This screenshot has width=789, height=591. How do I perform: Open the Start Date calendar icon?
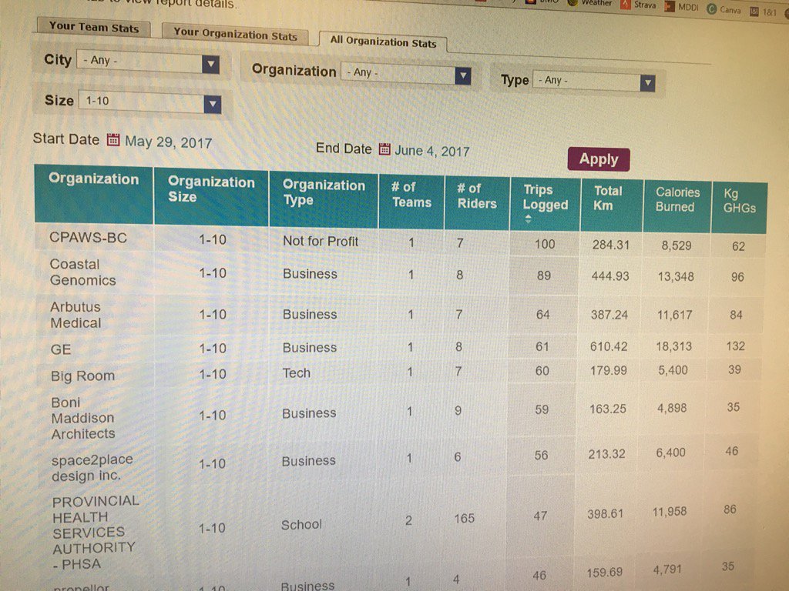pyautogui.click(x=113, y=140)
